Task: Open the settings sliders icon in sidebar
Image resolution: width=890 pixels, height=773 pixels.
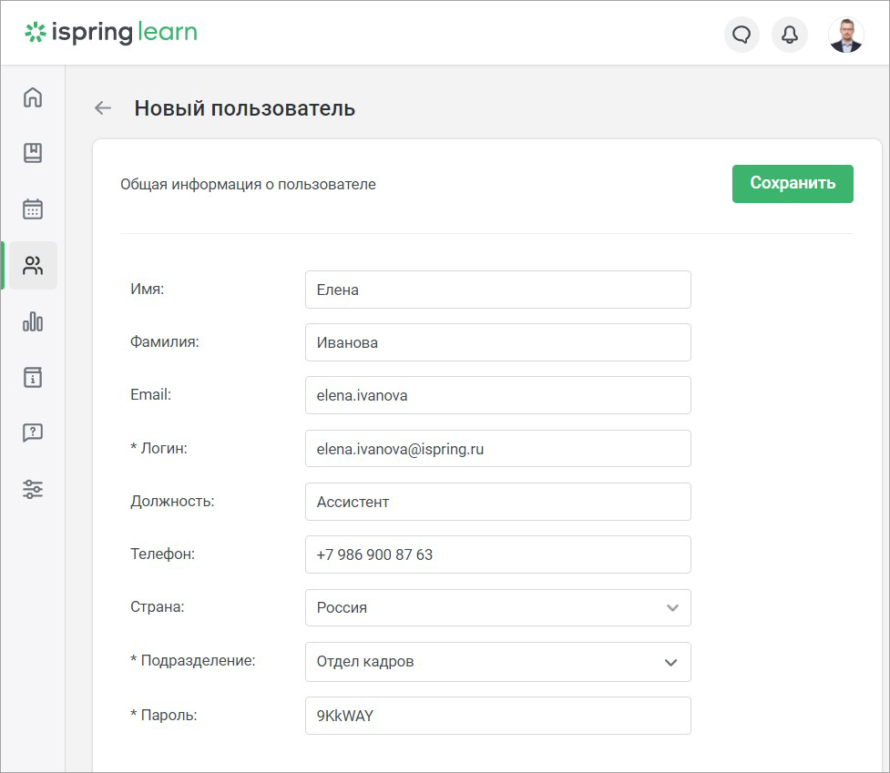Action: 33,489
